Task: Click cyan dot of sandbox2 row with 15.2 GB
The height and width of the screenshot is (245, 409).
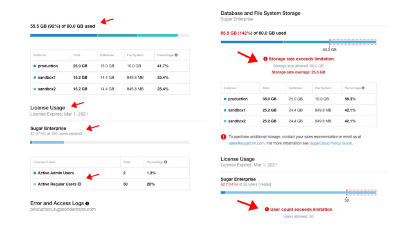Action: (35, 89)
